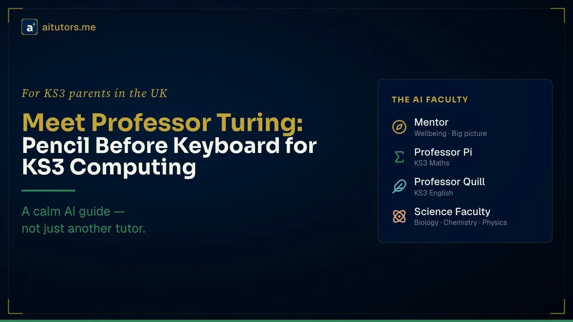Click the "Wellbeing · Big picture" subtitle

pos(450,133)
